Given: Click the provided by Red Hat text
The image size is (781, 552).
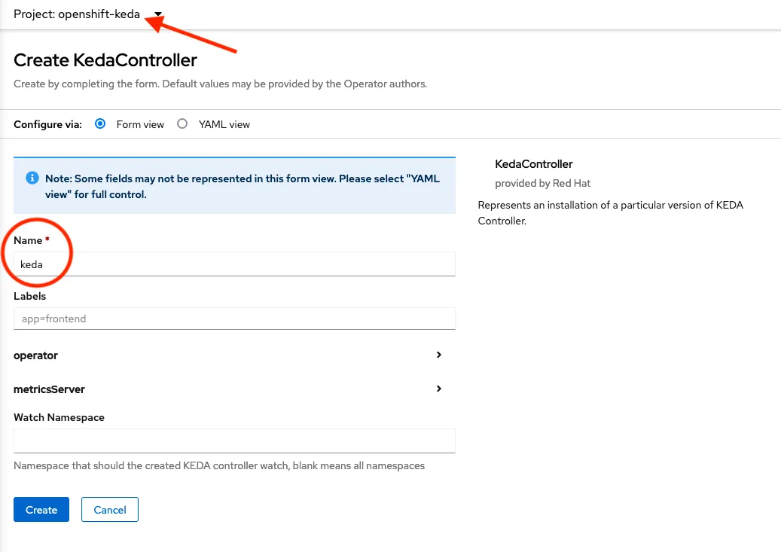Looking at the screenshot, I should point(542,183).
